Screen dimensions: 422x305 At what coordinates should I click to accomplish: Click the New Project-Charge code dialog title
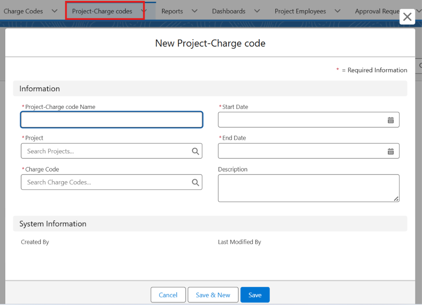pos(210,43)
